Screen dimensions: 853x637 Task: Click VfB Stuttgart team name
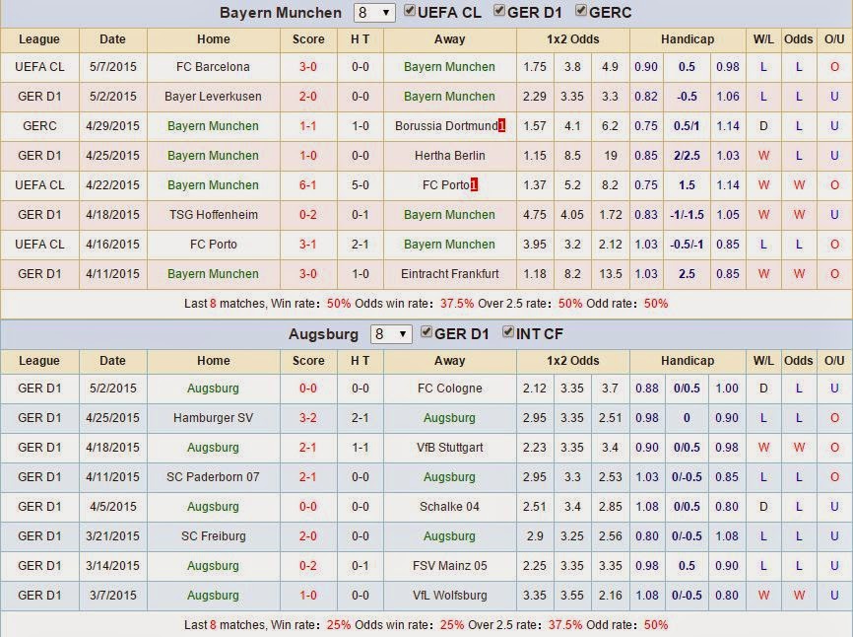pyautogui.click(x=449, y=448)
